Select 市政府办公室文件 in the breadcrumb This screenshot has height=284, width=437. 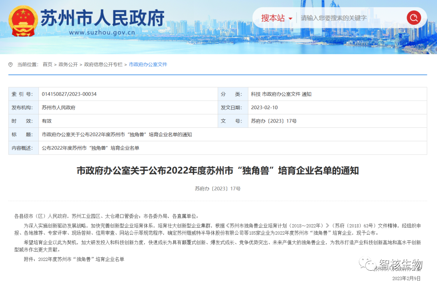(x=148, y=64)
